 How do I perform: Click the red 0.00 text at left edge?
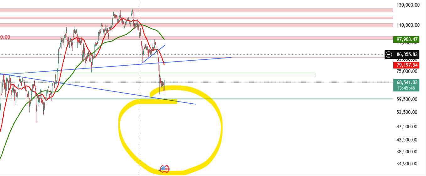[5, 37]
